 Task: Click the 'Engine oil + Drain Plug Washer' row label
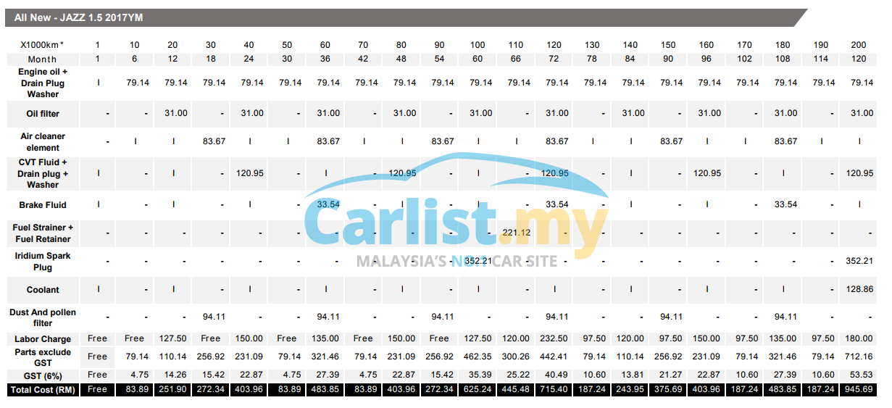pos(43,83)
